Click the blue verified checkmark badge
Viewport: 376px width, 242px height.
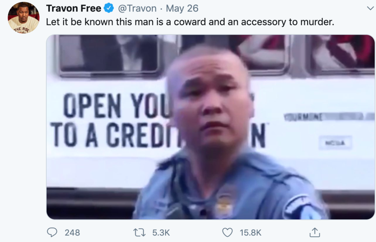coord(109,8)
